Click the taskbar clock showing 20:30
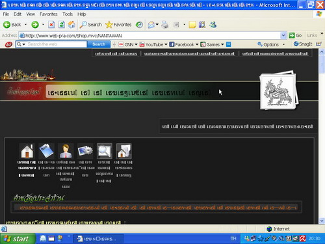Image resolution: width=325 pixels, height=244 pixels. pos(315,239)
